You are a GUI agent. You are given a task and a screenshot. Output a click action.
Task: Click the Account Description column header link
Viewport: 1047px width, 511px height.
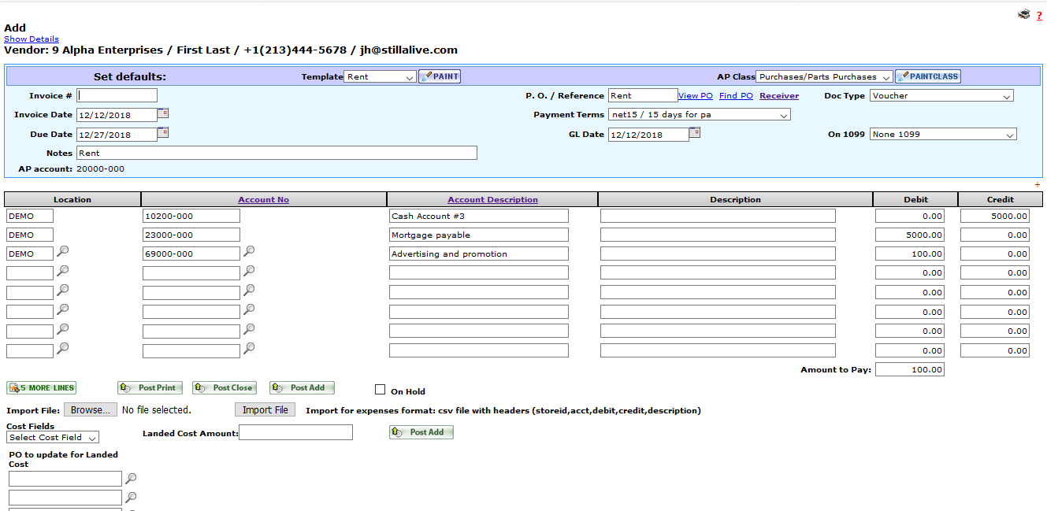(x=492, y=200)
